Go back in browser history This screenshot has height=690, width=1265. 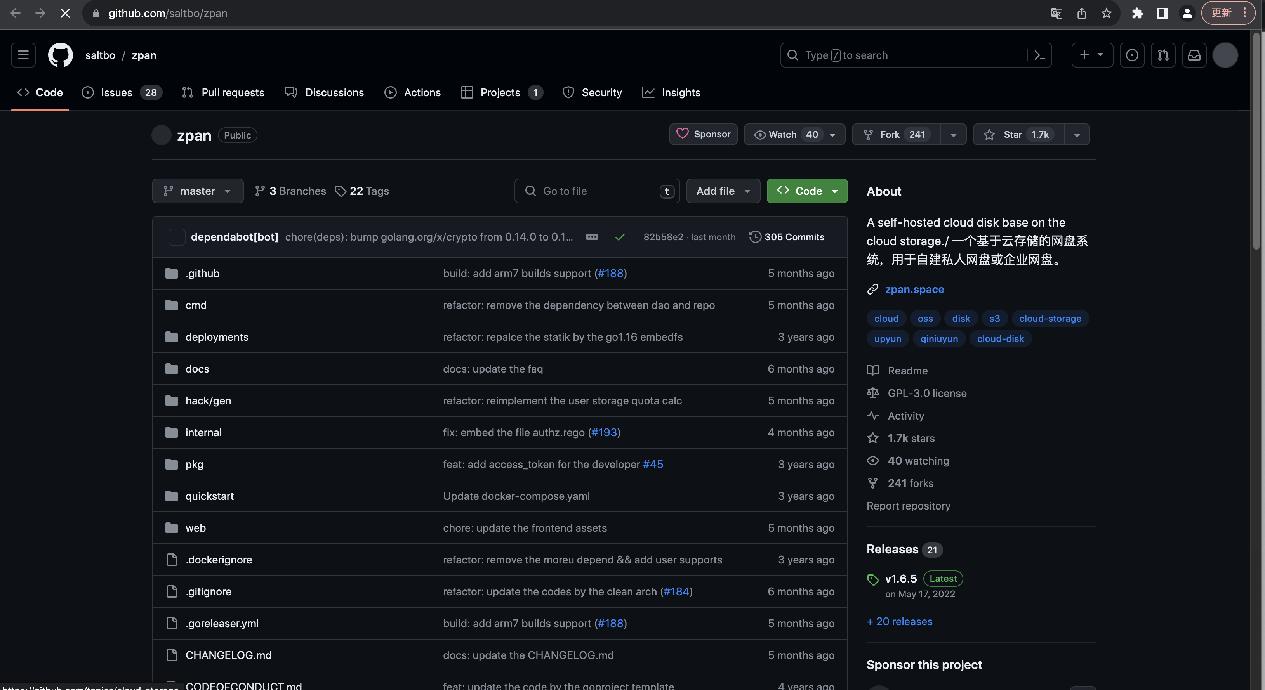[15, 13]
